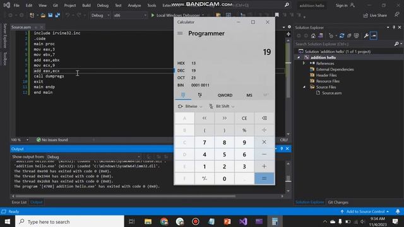Open the Show output from Debug dropdown

coord(94,157)
